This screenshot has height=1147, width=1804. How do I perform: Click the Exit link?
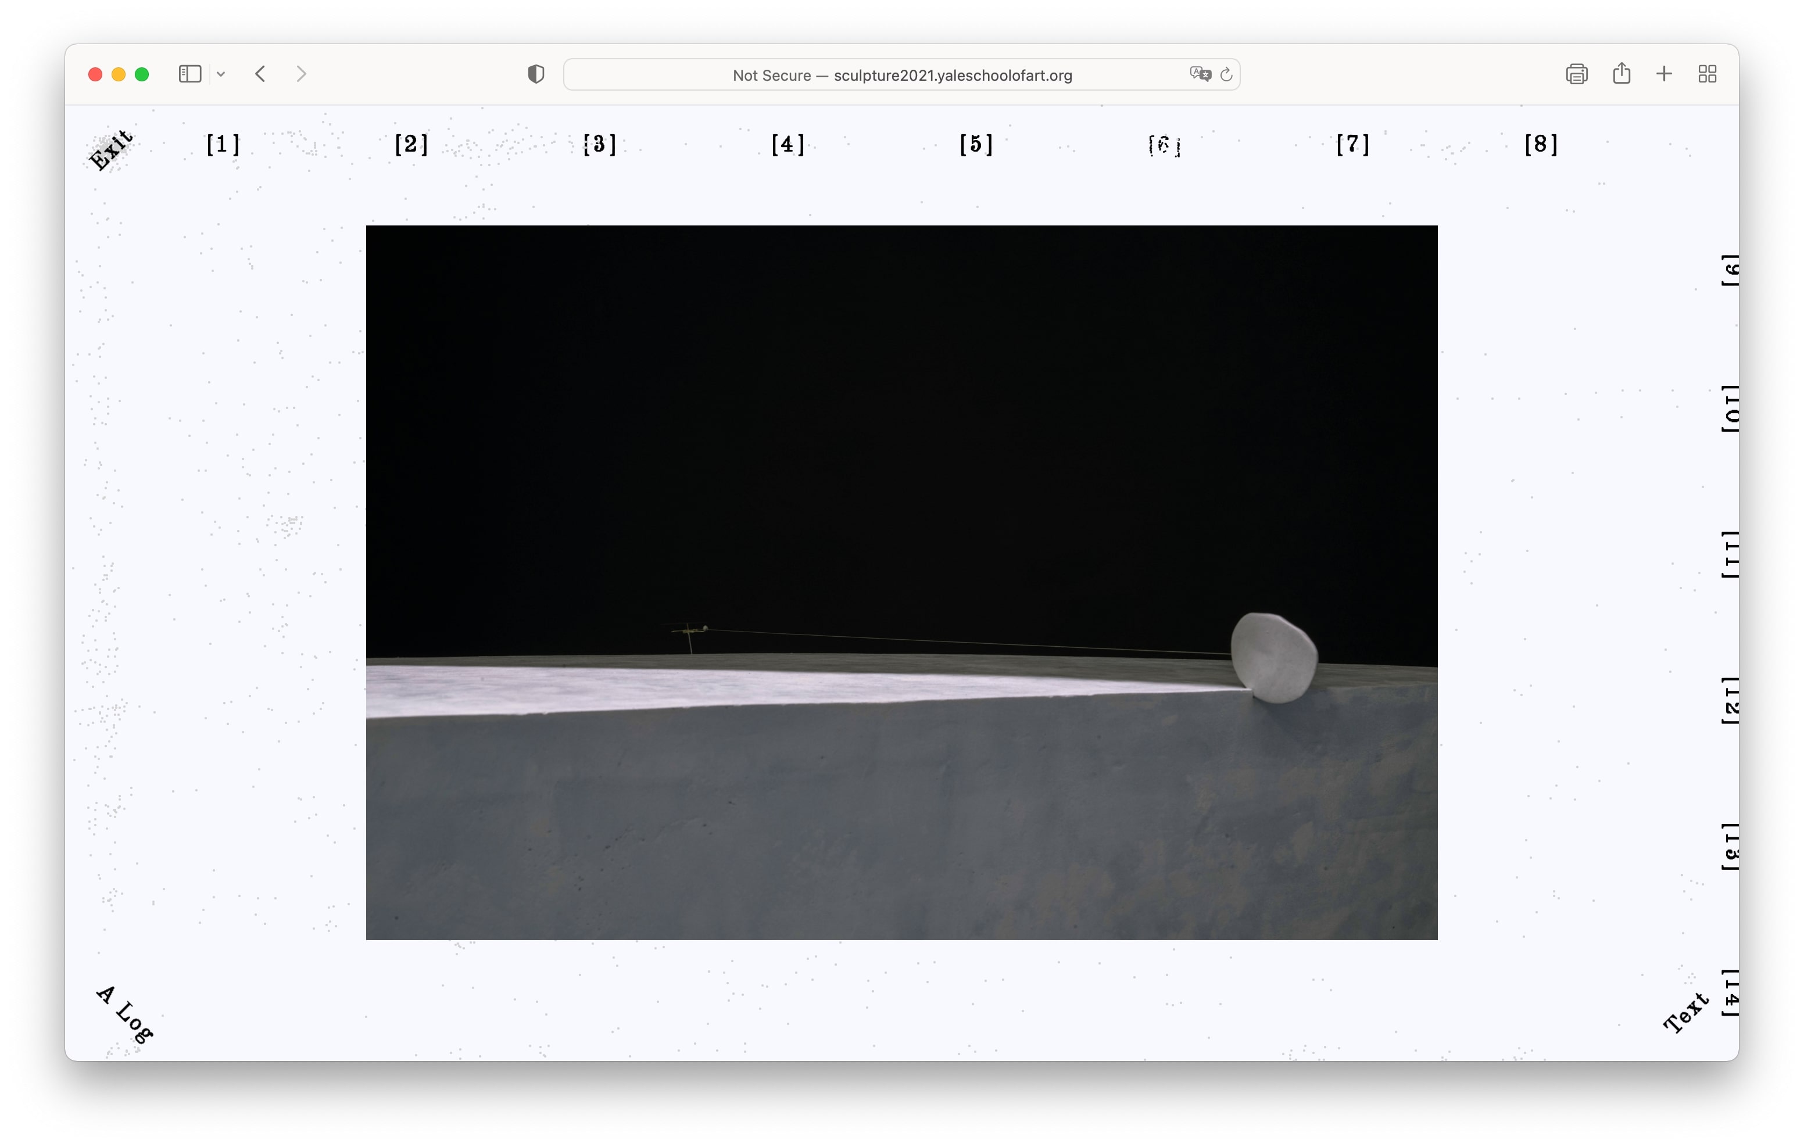pos(112,149)
